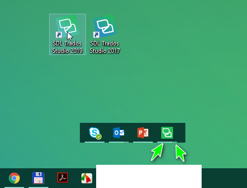Screen dimensions: 247x188
Task: Click the blue floppy disk taskbar icon
Action: (38, 178)
